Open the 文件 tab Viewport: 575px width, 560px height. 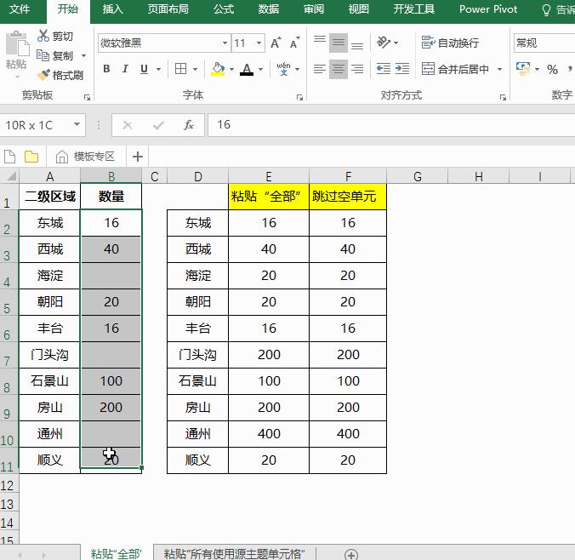click(20, 9)
